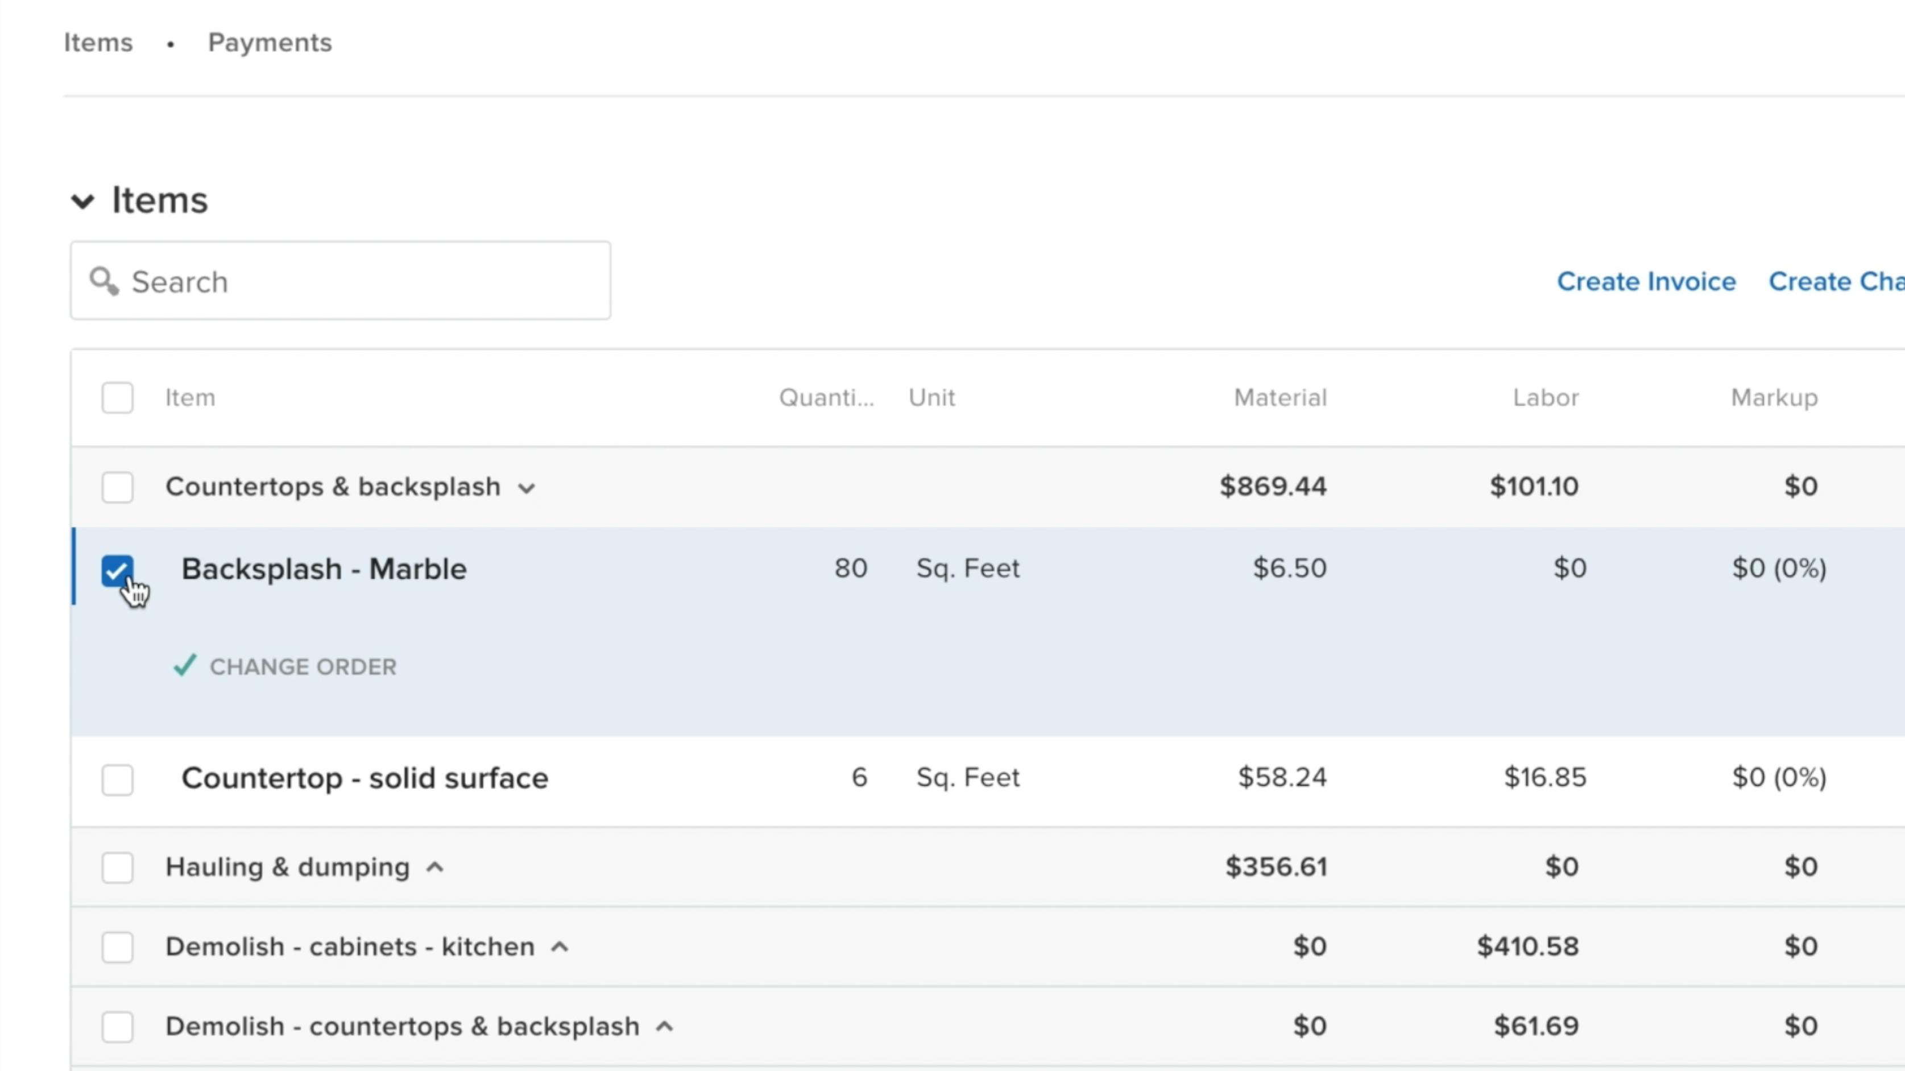Select the Countertops & backsplash group checkbox
This screenshot has height=1071, width=1905.
117,487
